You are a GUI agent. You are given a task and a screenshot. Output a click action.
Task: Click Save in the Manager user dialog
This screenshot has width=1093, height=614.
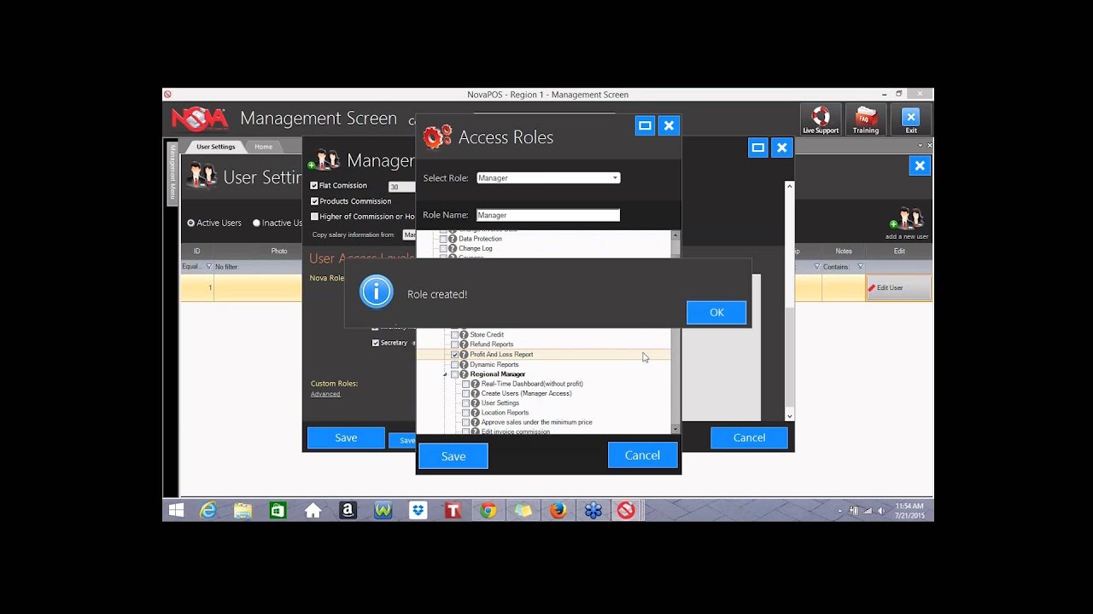[x=346, y=437]
